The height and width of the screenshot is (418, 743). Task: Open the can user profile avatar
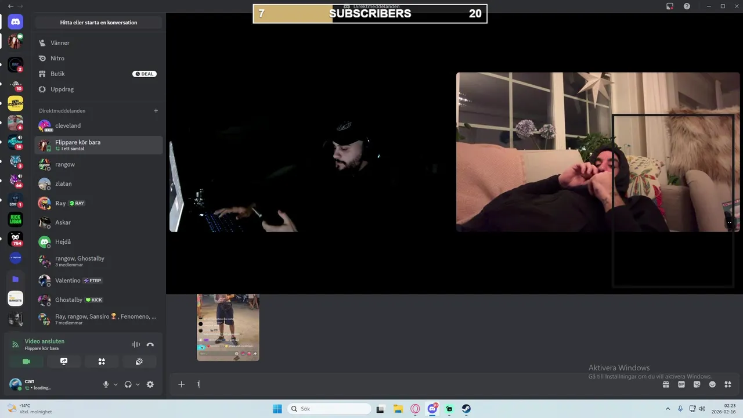(16, 384)
